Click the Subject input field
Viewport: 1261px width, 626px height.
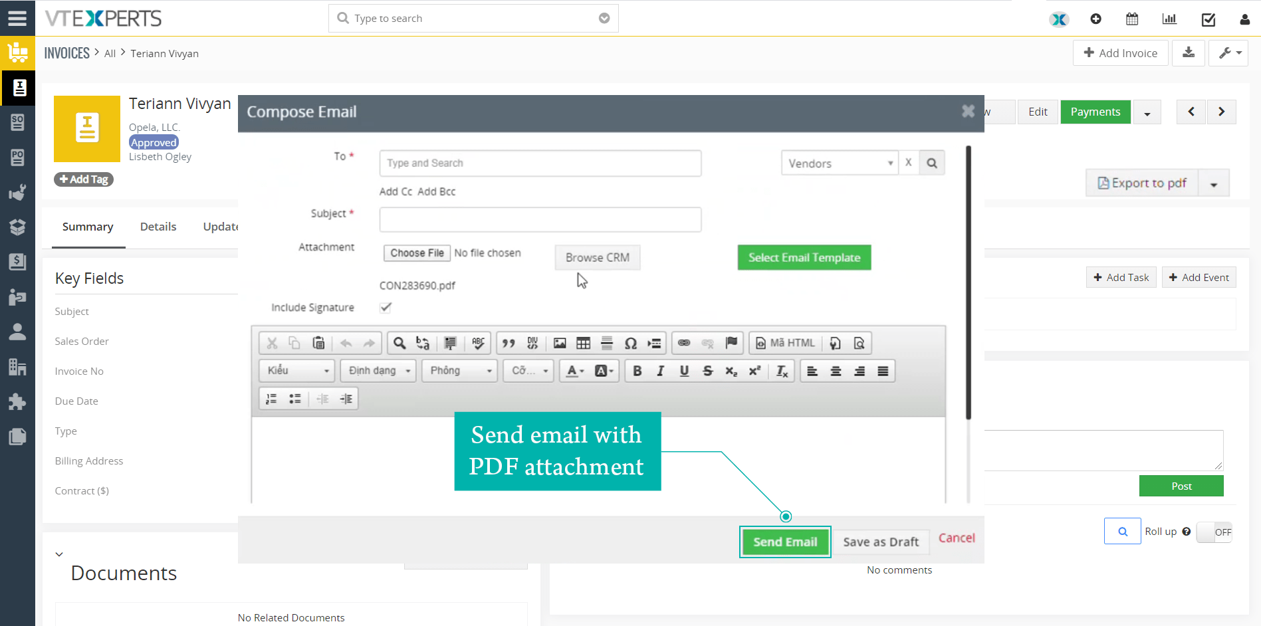pyautogui.click(x=540, y=219)
